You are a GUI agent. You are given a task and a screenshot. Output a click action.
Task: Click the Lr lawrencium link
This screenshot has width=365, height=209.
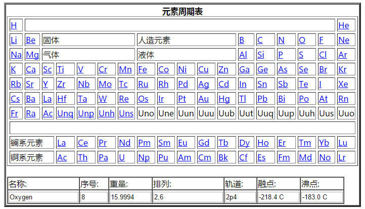tap(342, 157)
